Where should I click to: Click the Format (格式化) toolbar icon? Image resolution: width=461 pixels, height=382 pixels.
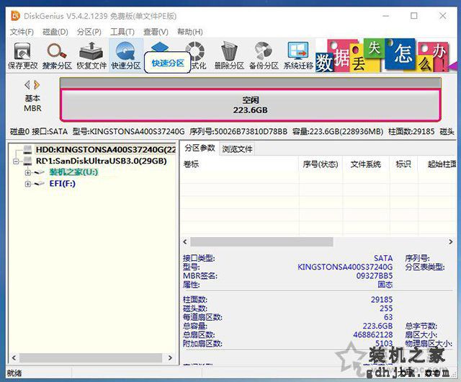coord(196,55)
